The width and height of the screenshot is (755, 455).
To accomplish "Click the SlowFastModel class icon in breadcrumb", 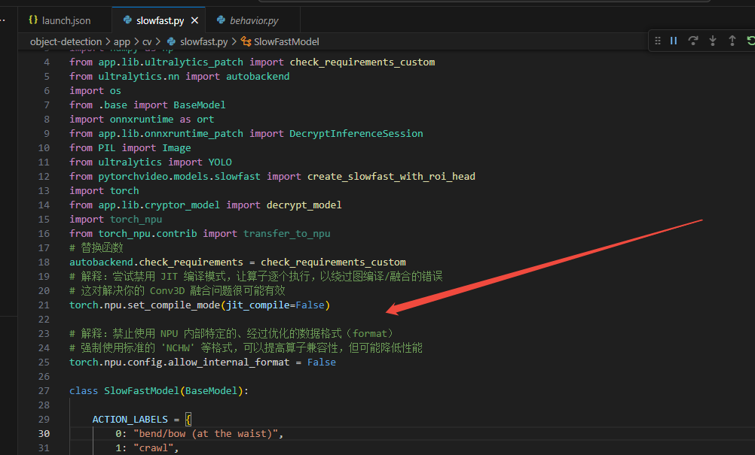I will tap(246, 41).
